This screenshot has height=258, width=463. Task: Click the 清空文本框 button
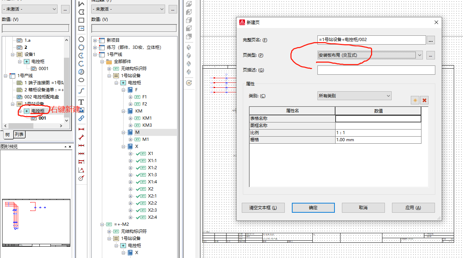(263, 208)
